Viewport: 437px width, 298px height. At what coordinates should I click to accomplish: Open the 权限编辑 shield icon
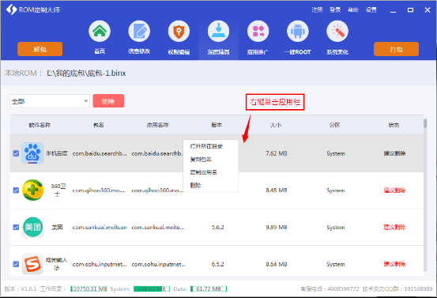click(179, 31)
